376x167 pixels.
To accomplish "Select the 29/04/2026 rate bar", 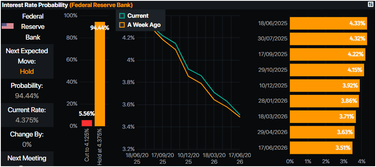I will [322, 132].
